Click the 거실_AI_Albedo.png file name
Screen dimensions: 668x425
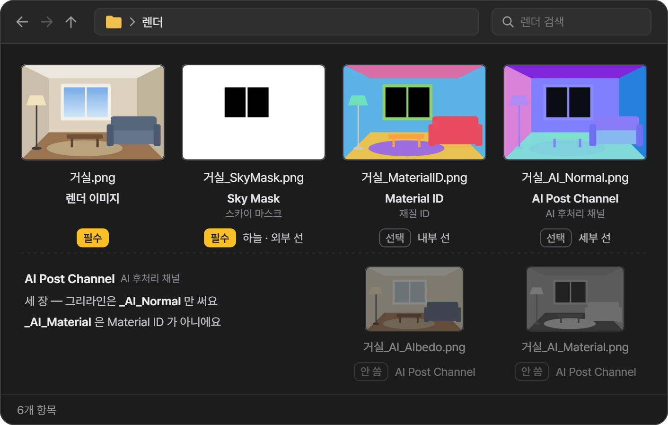coord(414,347)
